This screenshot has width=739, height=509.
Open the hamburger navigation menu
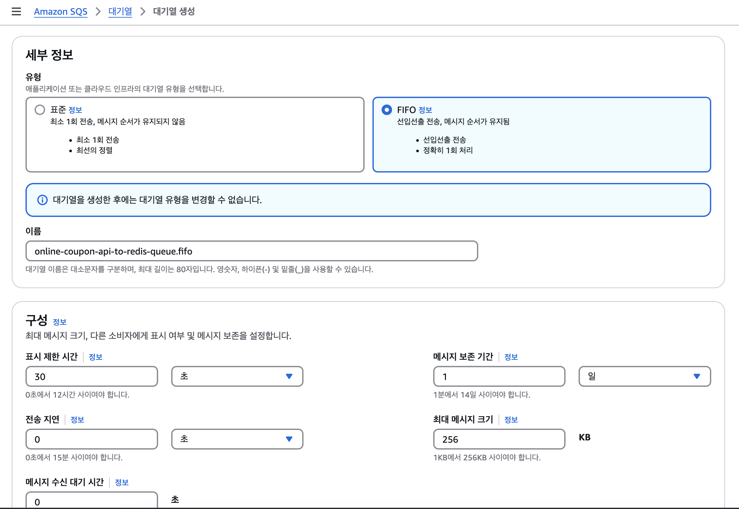point(16,11)
